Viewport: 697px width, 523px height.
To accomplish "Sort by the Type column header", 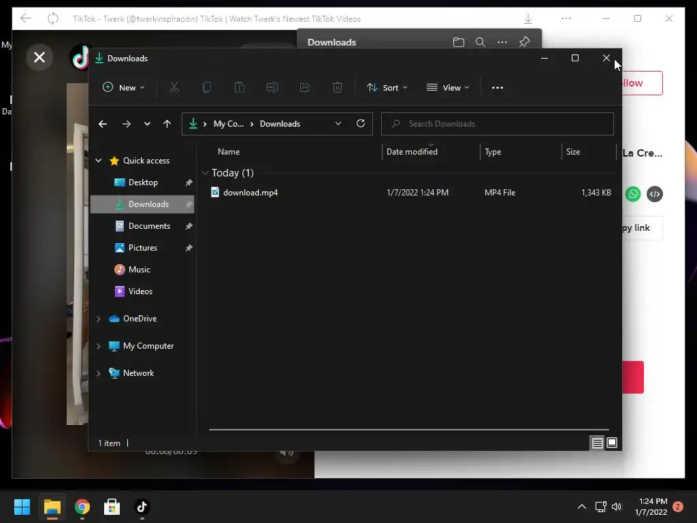I will pos(493,152).
